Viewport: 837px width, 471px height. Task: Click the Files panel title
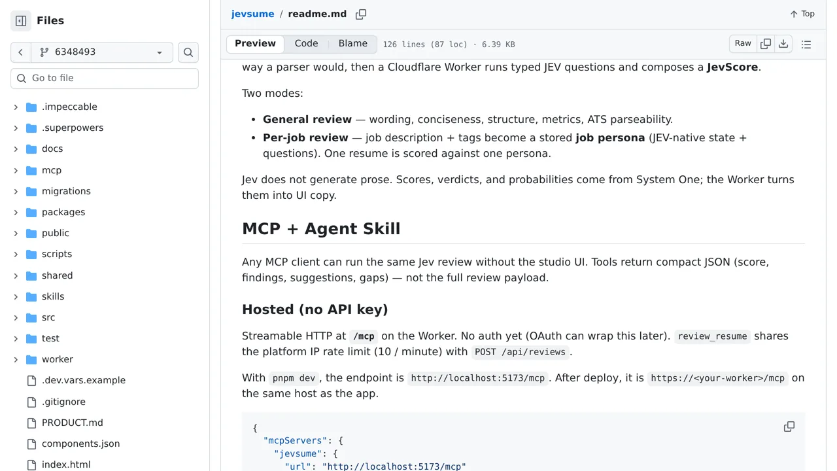pyautogui.click(x=50, y=21)
